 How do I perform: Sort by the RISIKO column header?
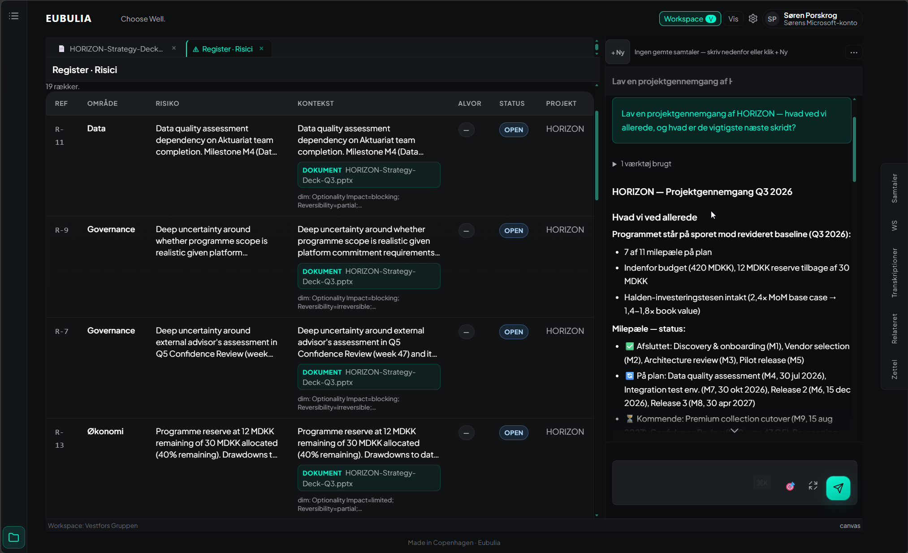[x=167, y=104]
